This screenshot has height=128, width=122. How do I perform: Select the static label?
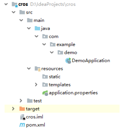pyautogui.click(x=55, y=77)
